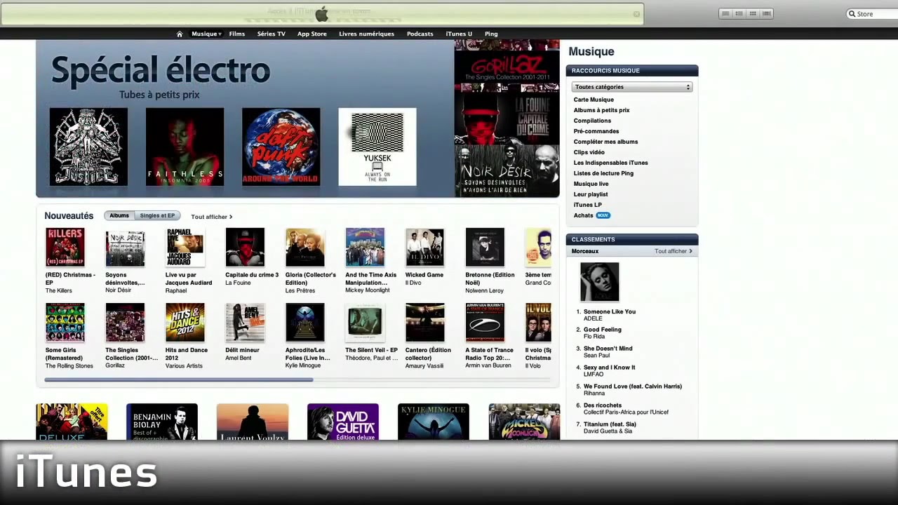Image resolution: width=898 pixels, height=505 pixels.
Task: Open La Fouine Capitale du Crime banner
Action: tap(507, 117)
